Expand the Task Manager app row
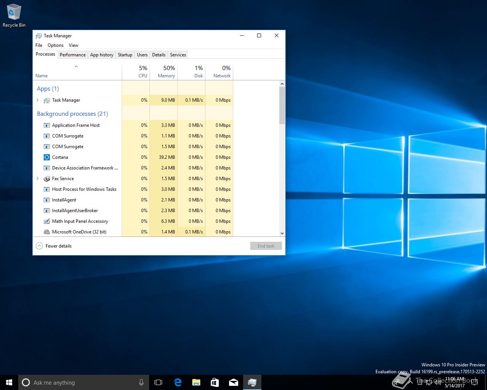This screenshot has height=390, width=487. (x=37, y=100)
